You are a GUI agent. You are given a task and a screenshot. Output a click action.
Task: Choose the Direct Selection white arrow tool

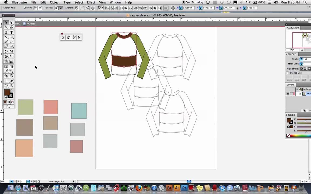[x=11, y=23]
